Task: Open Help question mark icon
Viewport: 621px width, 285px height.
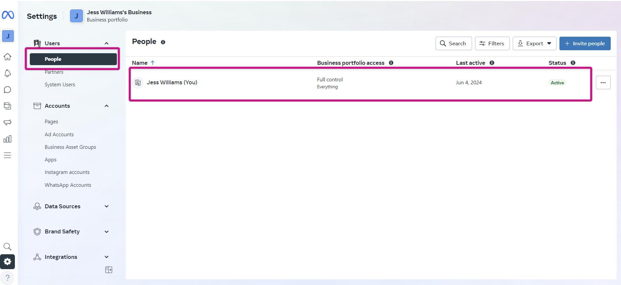Action: [7, 278]
